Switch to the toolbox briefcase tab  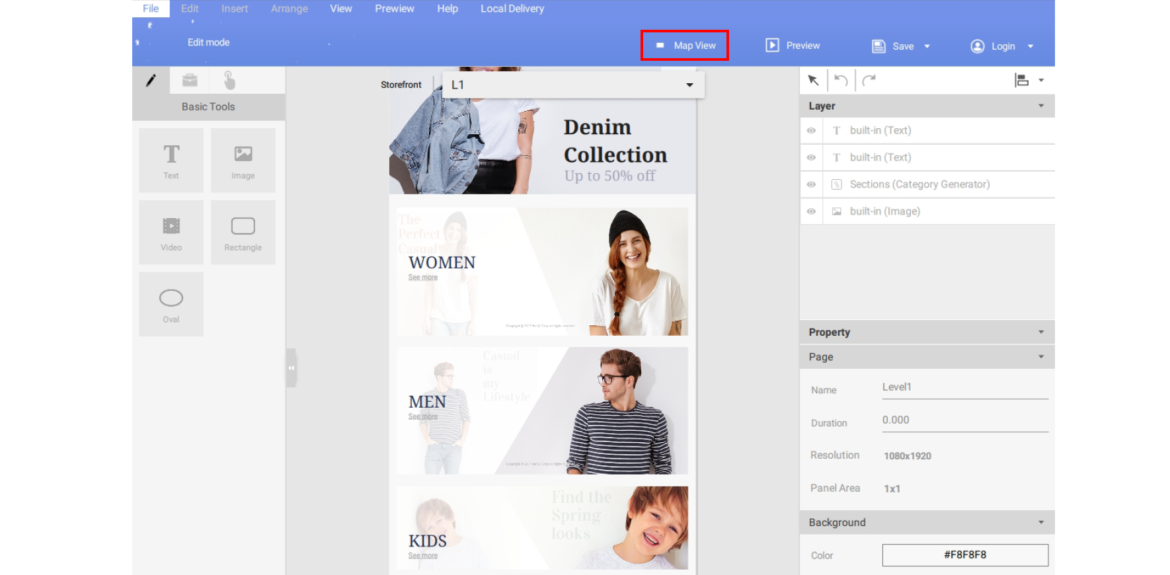[x=190, y=80]
